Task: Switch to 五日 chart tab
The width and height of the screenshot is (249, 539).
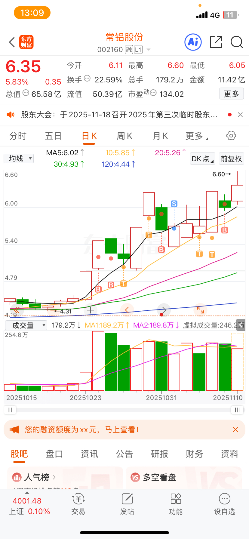Action: pyautogui.click(x=53, y=136)
